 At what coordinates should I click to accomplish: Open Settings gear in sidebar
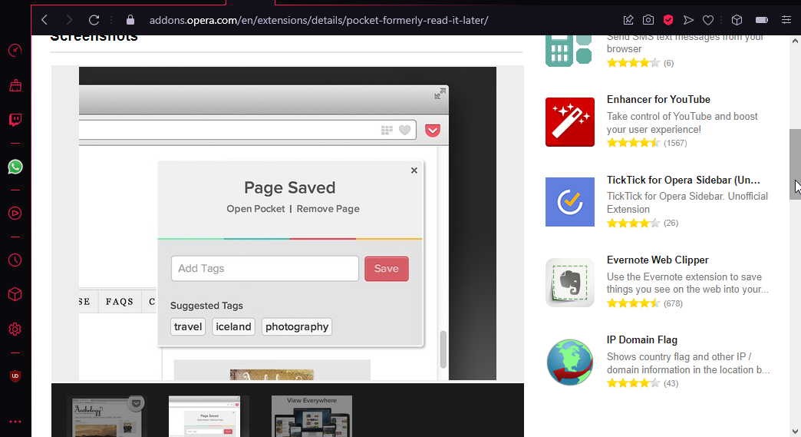tap(15, 329)
